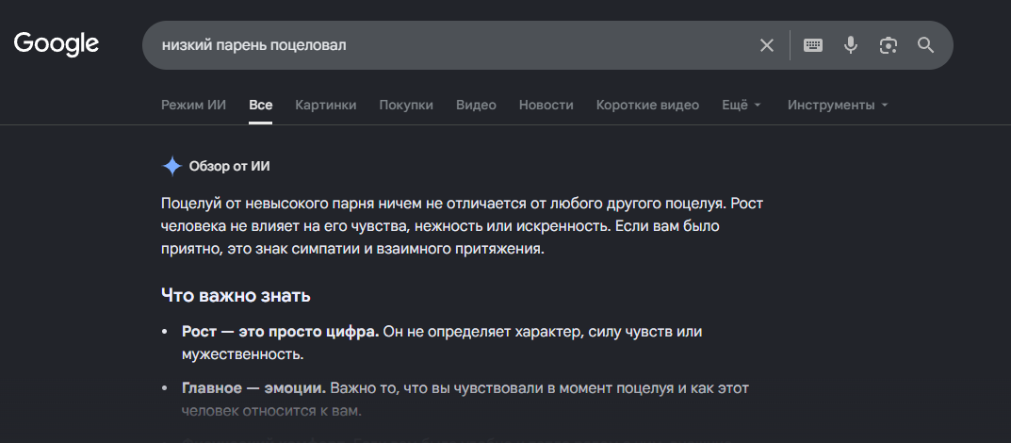Click the faded line 'человек относится к вам.'
Viewport: 1011px width, 443px height.
point(271,411)
